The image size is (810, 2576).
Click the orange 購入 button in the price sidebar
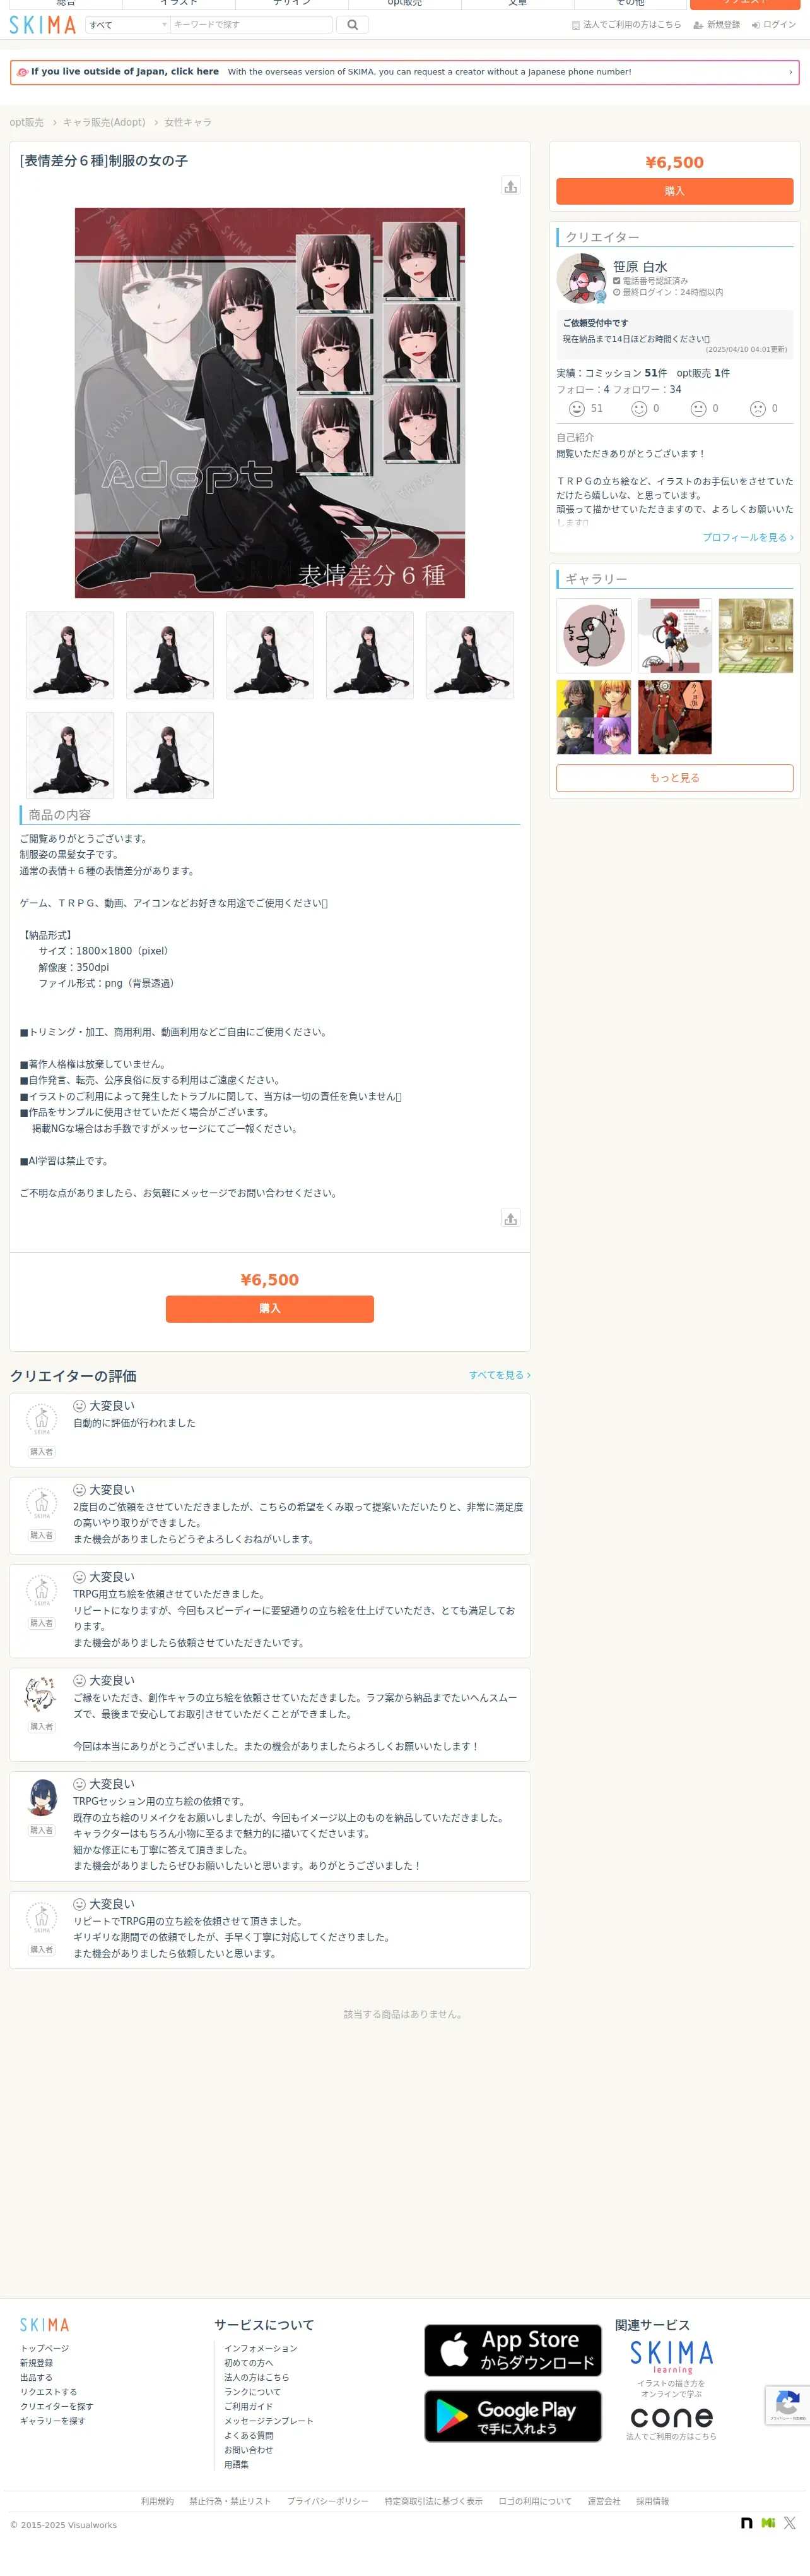[674, 191]
